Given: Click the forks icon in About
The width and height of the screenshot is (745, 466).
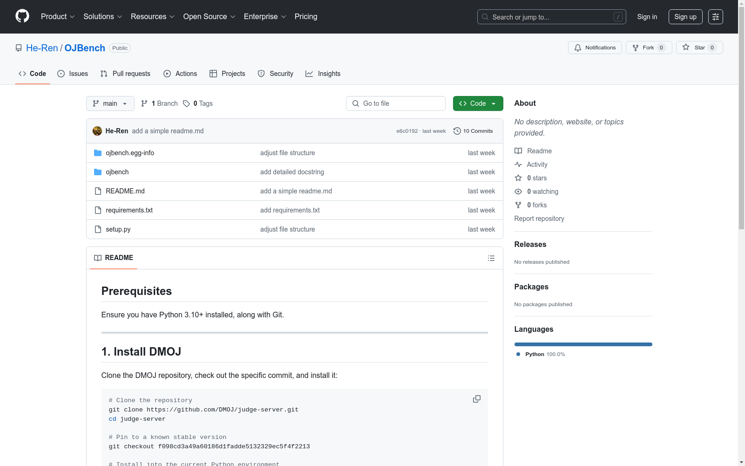Looking at the screenshot, I should pyautogui.click(x=518, y=205).
